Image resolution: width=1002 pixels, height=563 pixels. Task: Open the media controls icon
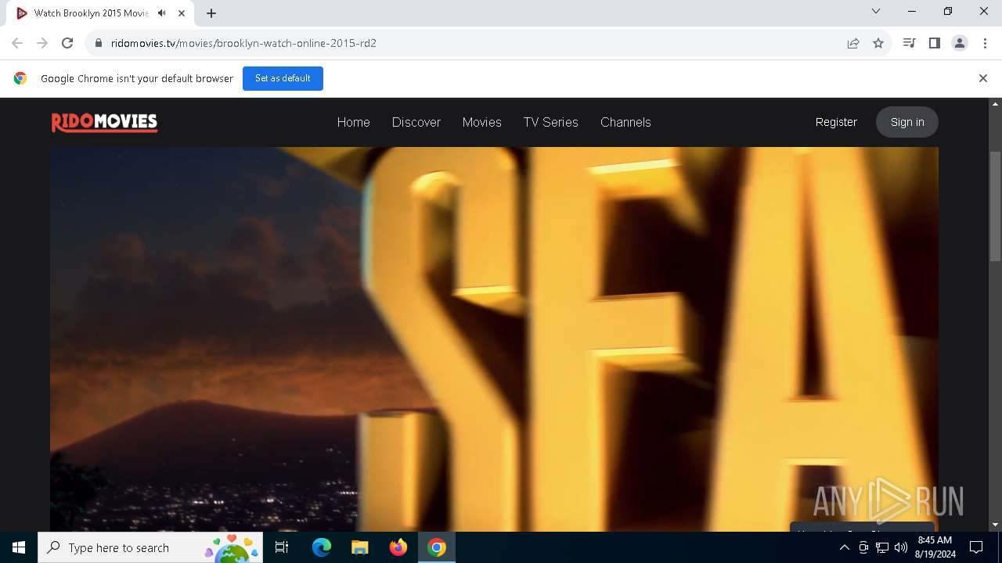pyautogui.click(x=909, y=43)
